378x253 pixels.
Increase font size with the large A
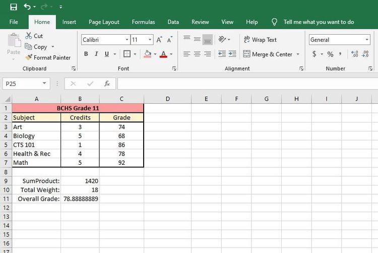pyautogui.click(x=159, y=40)
